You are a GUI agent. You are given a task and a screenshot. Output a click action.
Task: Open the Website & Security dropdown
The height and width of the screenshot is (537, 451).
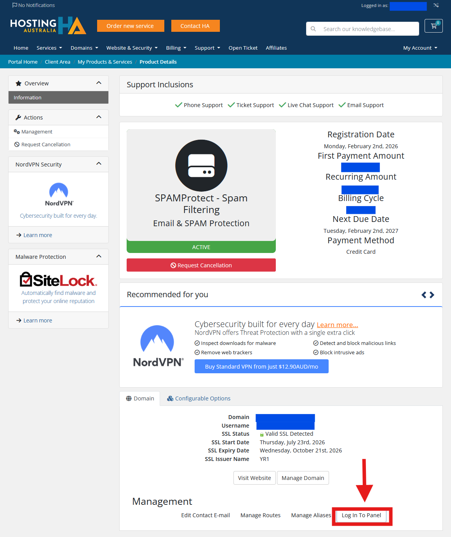pyautogui.click(x=132, y=48)
